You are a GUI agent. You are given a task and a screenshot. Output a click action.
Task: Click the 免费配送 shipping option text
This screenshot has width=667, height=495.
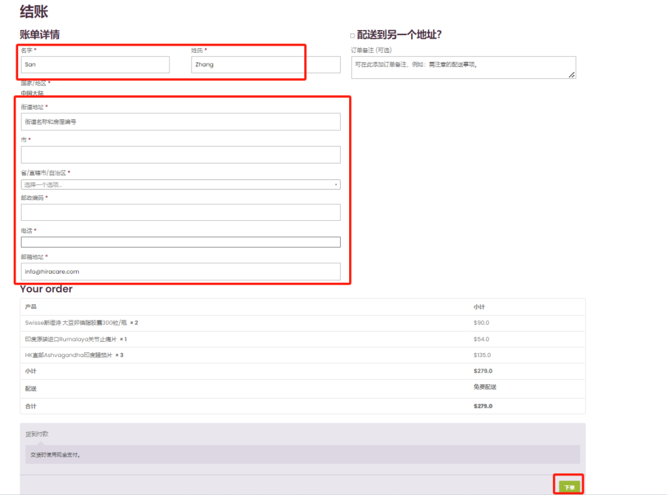tap(485, 387)
